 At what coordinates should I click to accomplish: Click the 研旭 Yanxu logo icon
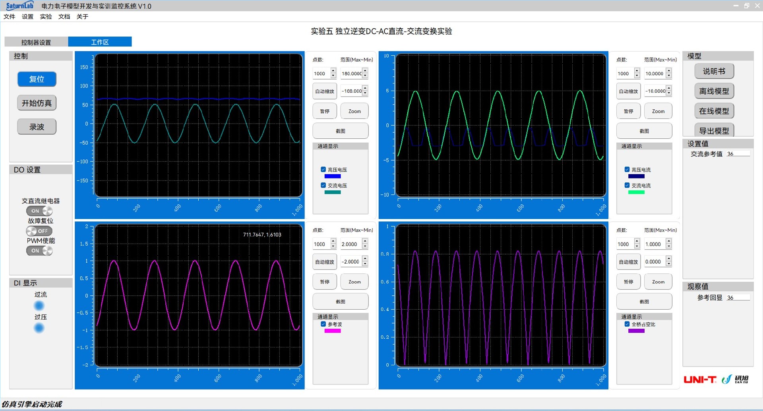pos(736,380)
